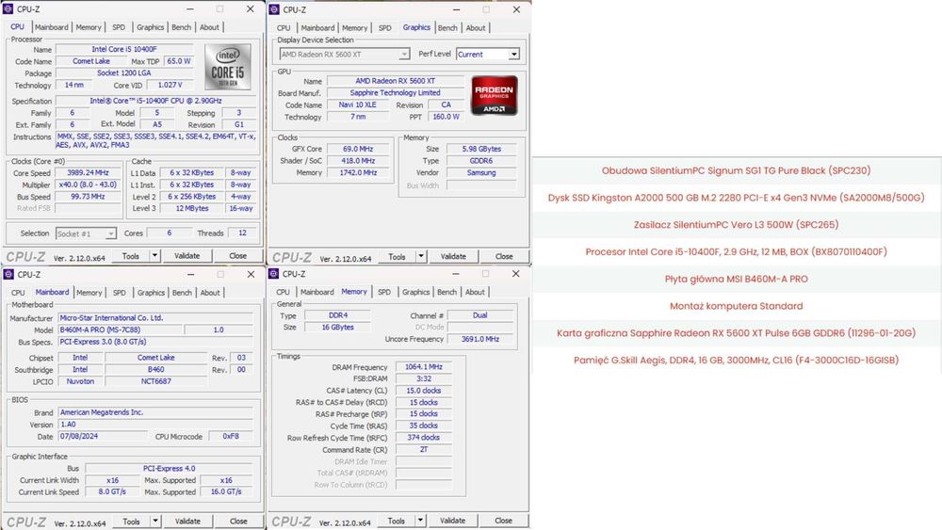Click the Core Speed value 3989.24 MHz
Image resolution: width=942 pixels, height=530 pixels.
[88, 173]
